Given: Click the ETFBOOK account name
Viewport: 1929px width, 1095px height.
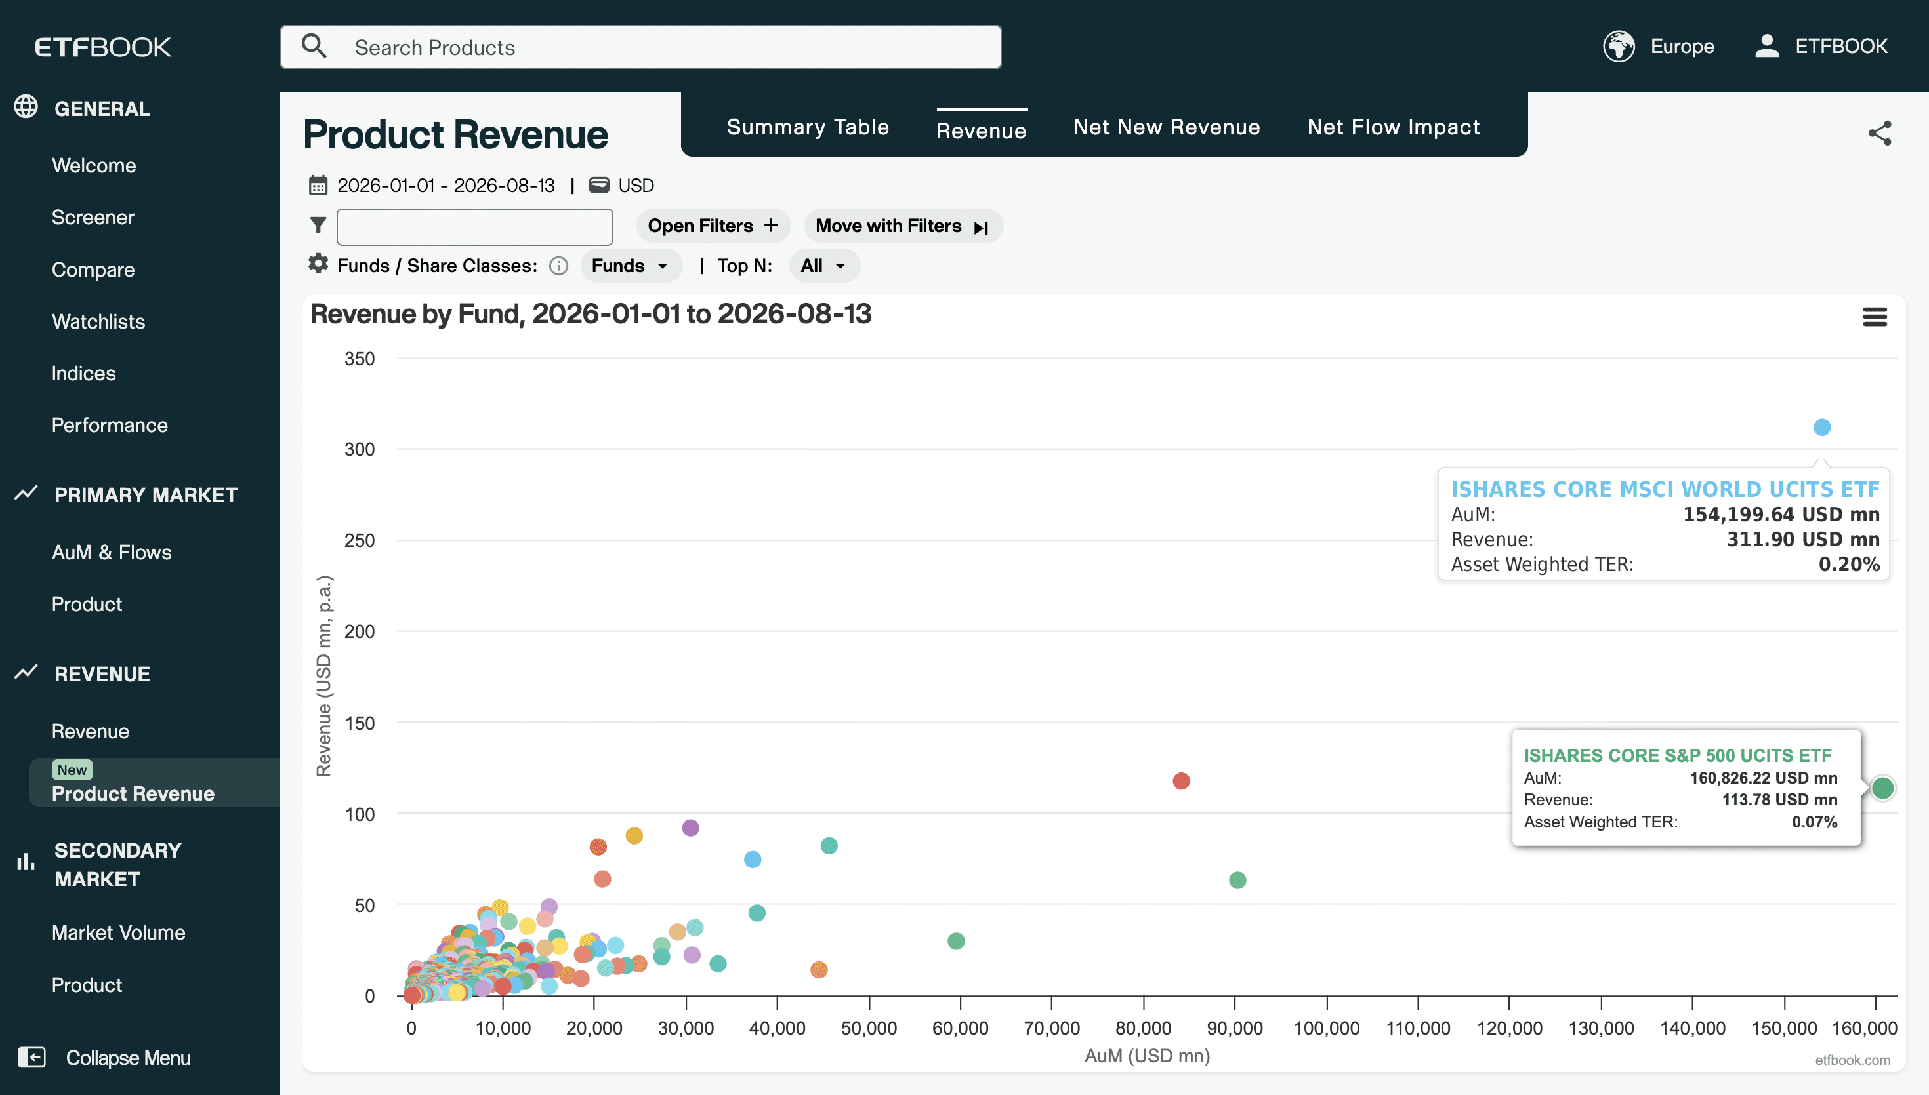Looking at the screenshot, I should (x=1841, y=47).
